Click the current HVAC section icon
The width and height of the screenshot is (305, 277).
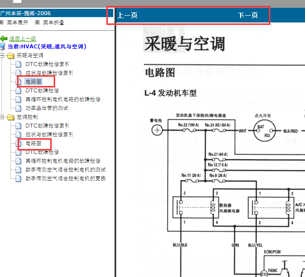click(2, 46)
